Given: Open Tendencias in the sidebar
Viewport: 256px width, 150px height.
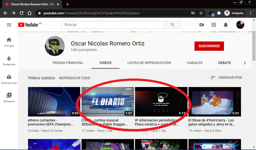Looking at the screenshot, I should (x=9, y=61).
